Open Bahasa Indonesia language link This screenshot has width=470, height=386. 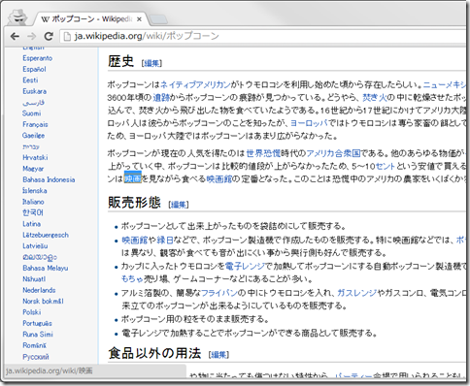49,179
